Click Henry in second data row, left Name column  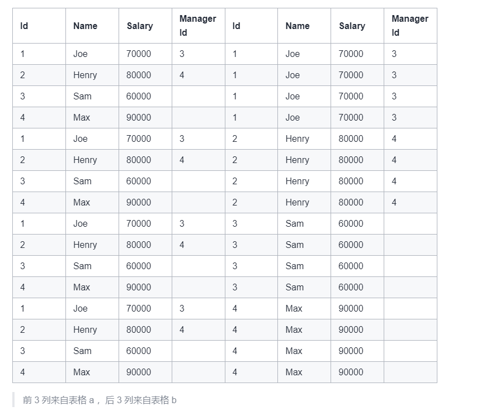(85, 75)
